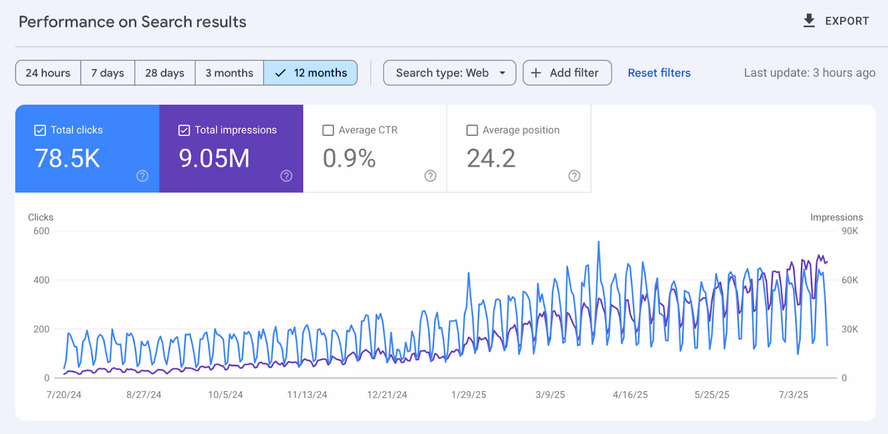Uncheck the Total impressions checkbox
Viewport: 888px width, 434px height.
pyautogui.click(x=184, y=130)
